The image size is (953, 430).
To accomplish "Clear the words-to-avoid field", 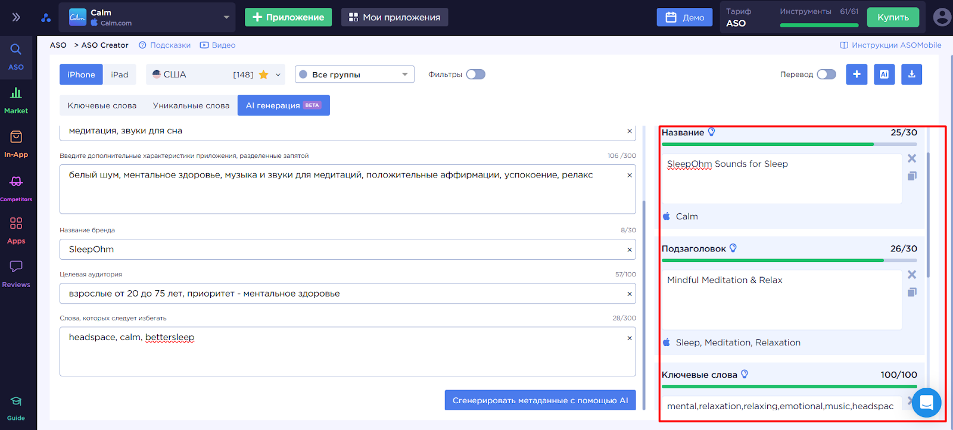I will point(630,338).
